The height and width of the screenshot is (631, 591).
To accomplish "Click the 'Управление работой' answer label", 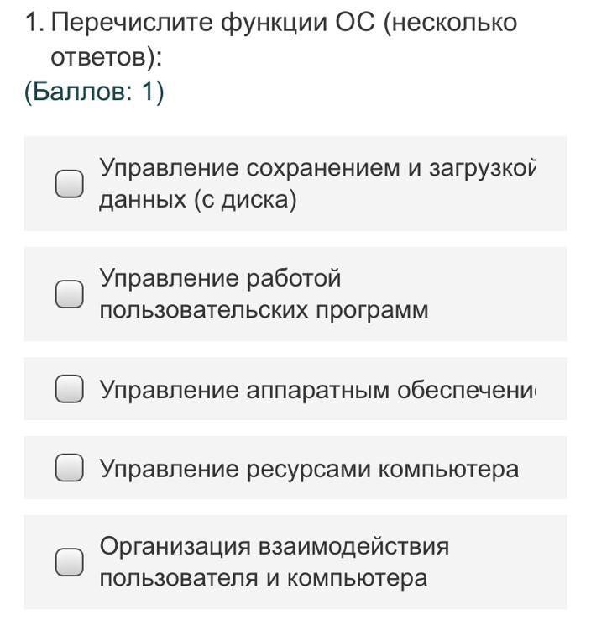I will tap(220, 278).
